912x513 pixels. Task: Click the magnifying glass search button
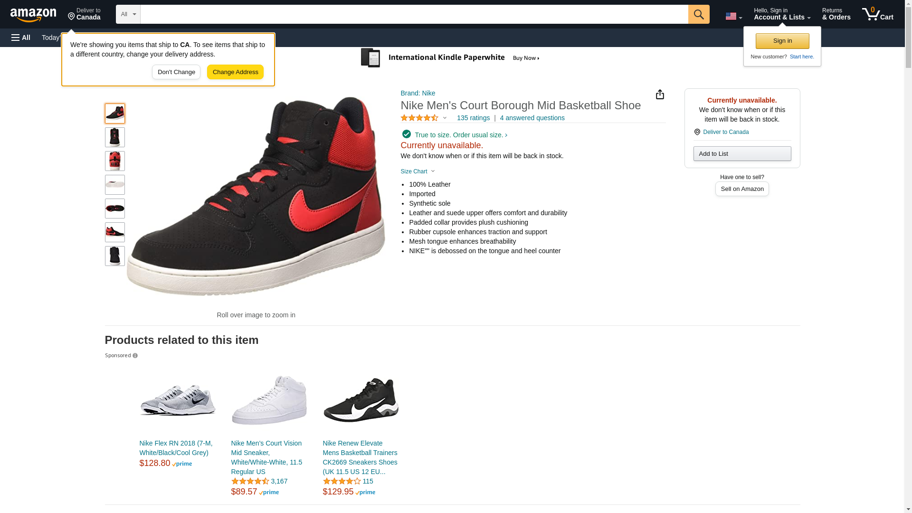pos(698,14)
